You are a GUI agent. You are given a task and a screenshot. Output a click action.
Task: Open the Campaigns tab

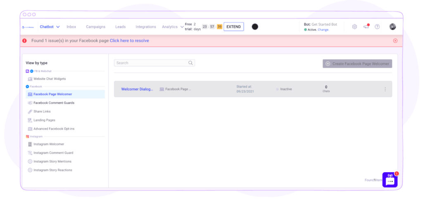pyautogui.click(x=95, y=27)
